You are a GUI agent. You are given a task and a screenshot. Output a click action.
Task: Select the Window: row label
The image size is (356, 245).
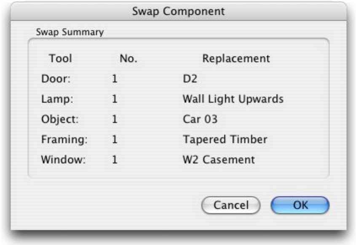coord(64,160)
